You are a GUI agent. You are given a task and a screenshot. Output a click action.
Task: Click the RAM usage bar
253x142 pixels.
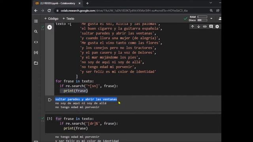click(202, 17)
